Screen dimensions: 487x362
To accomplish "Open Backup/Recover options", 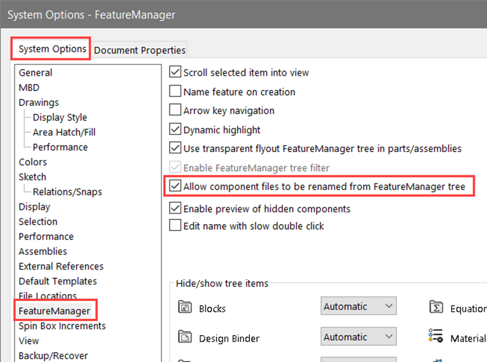I will point(53,356).
